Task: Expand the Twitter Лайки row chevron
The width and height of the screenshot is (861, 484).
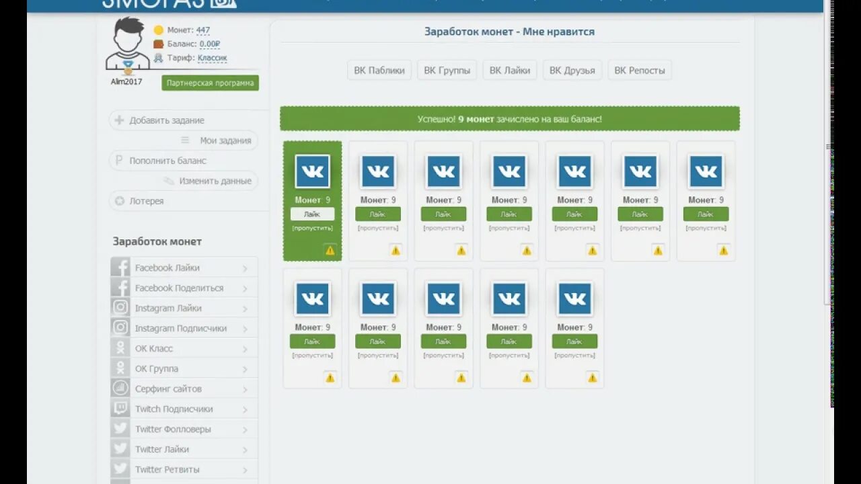Action: tap(245, 450)
